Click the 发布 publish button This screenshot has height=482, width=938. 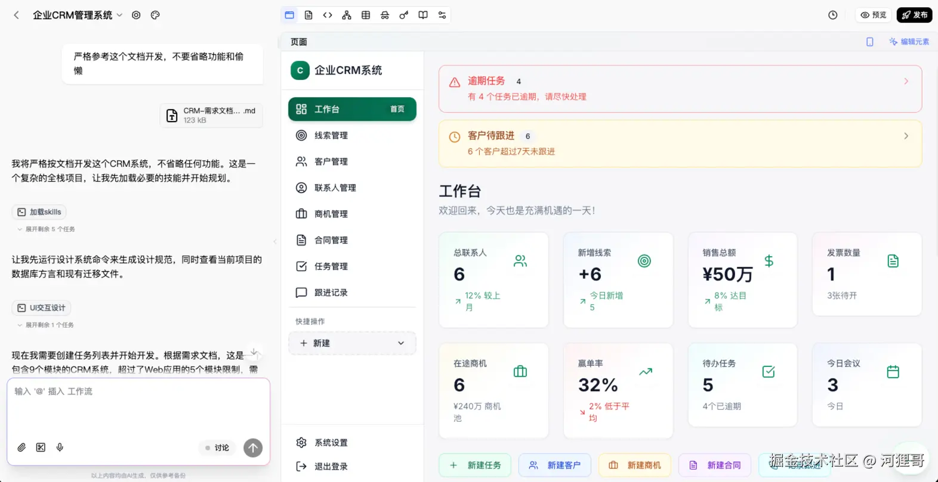914,15
